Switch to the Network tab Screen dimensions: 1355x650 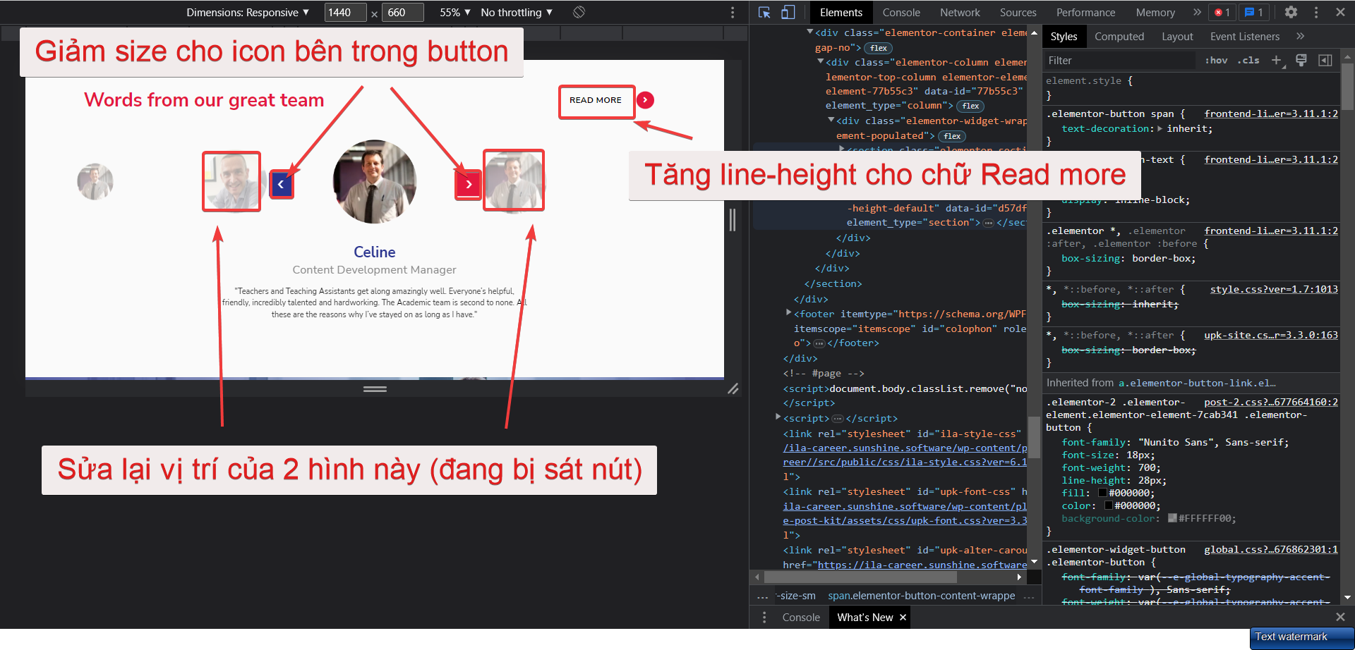click(960, 13)
